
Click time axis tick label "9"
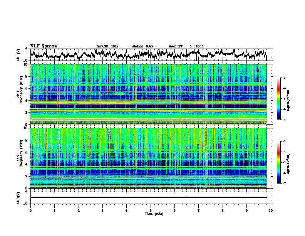pyautogui.click(x=246, y=211)
